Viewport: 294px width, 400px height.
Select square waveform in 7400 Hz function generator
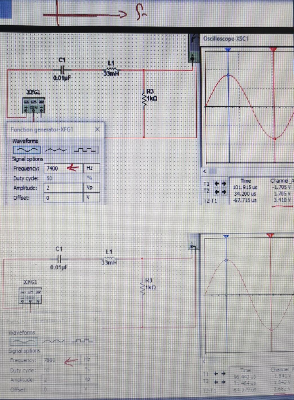(85, 150)
